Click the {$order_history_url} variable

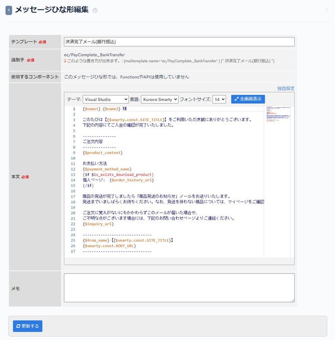[132, 180]
